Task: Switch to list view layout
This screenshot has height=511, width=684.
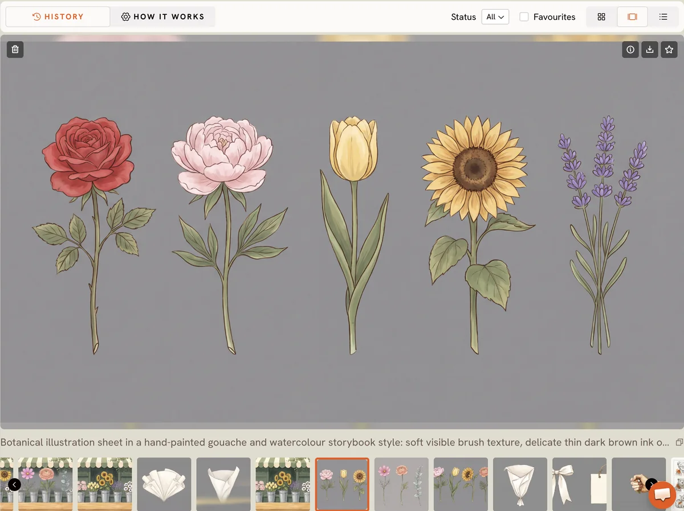Action: coord(663,17)
